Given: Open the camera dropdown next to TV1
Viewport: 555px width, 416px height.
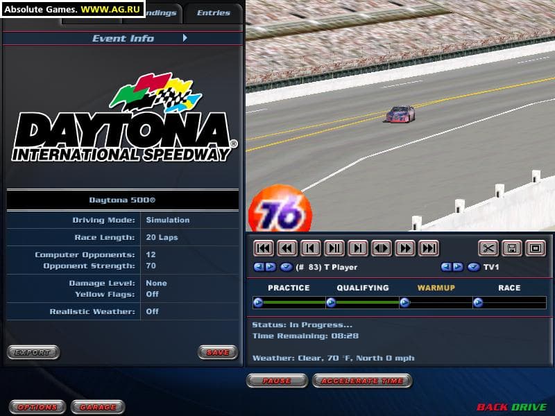Looking at the screenshot, I should tap(473, 267).
